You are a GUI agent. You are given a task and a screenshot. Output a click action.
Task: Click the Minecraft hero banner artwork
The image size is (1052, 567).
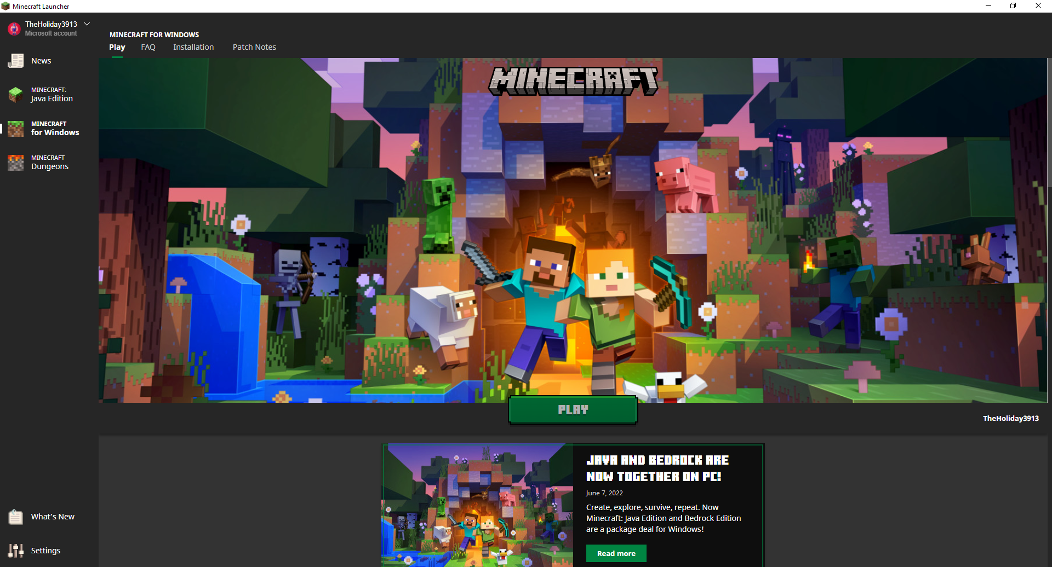(573, 230)
